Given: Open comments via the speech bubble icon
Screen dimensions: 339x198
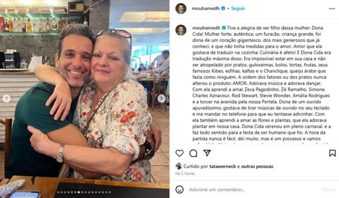Looking at the screenshot, I should coord(193,153).
